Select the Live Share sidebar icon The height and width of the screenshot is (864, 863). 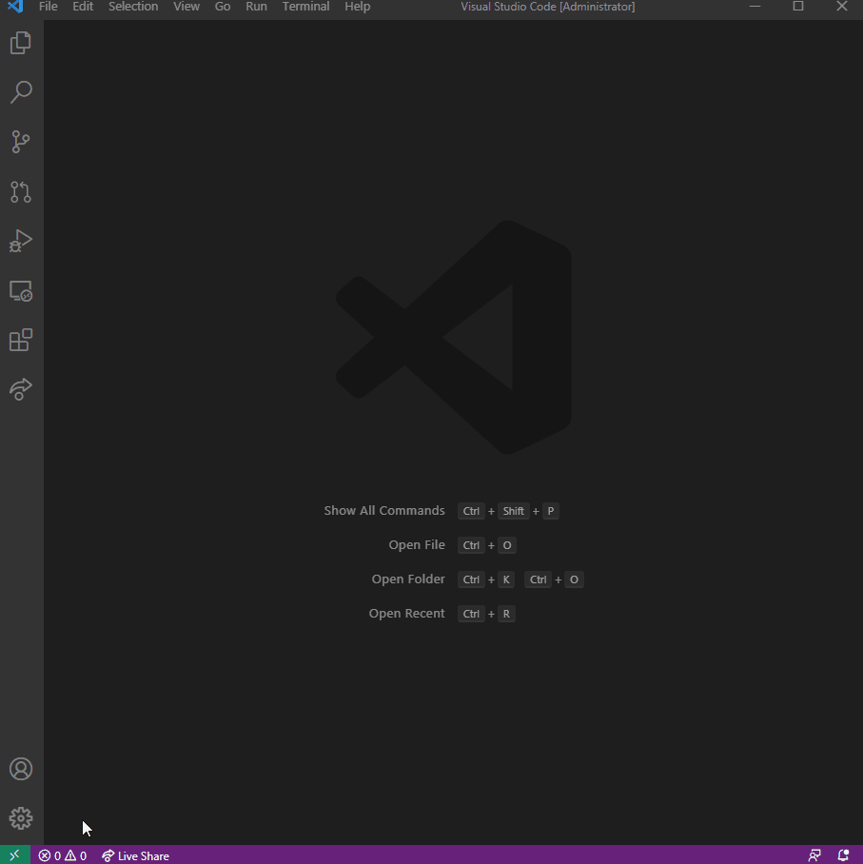(21, 389)
